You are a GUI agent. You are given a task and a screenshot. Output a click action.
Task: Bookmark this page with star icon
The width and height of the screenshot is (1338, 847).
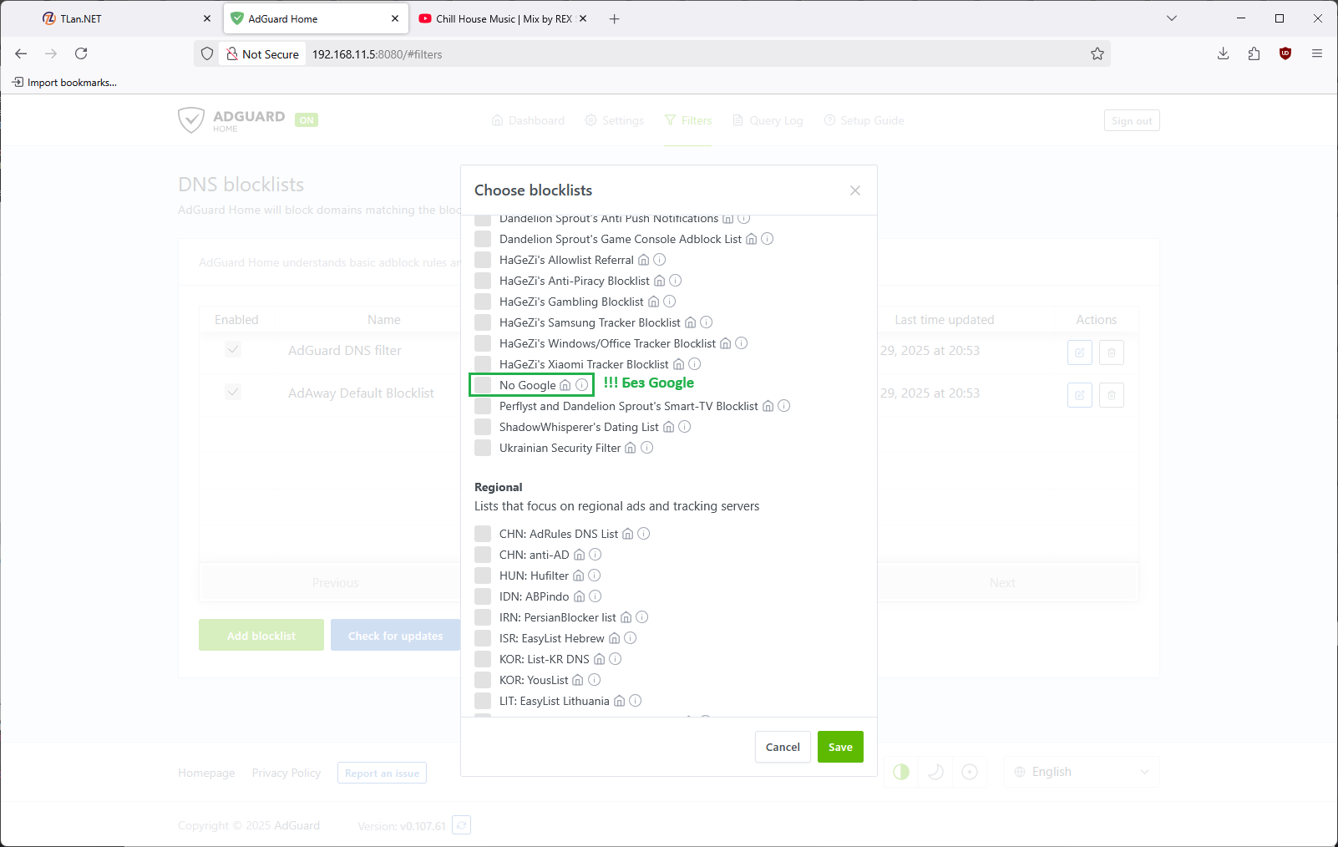(1097, 53)
